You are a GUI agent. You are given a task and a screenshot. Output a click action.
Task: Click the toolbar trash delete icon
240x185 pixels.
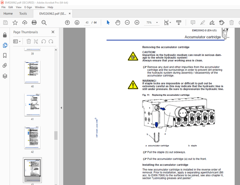point(231,23)
